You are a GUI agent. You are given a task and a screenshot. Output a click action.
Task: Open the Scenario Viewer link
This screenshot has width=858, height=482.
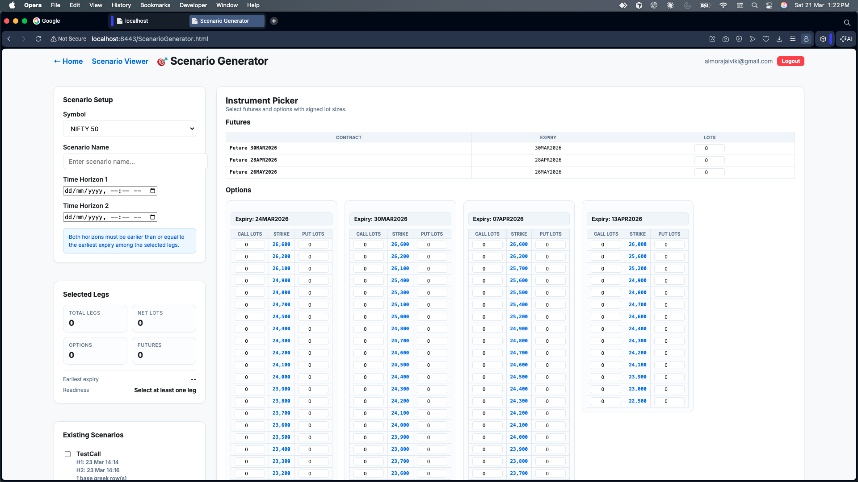pos(120,62)
